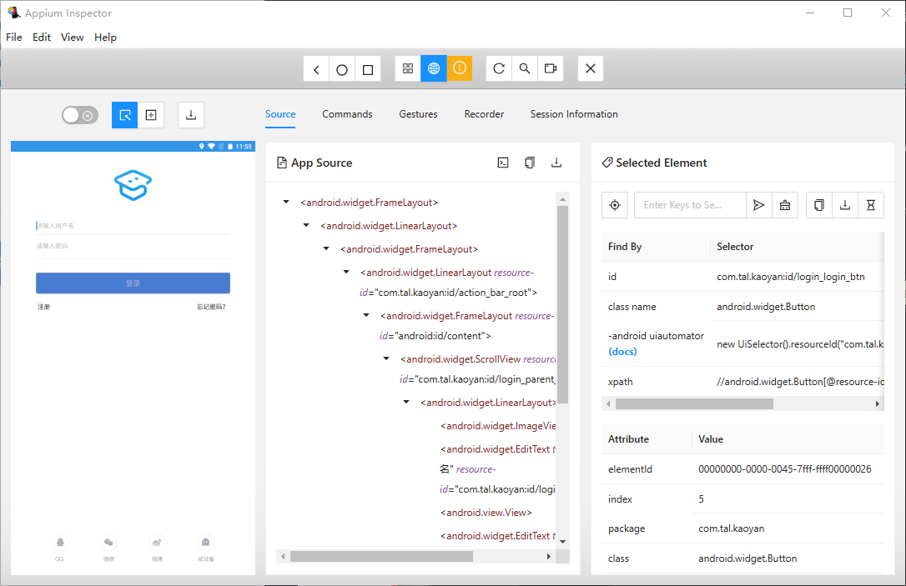906x586 pixels.
Task: Open Search for element magnifier
Action: coord(525,68)
